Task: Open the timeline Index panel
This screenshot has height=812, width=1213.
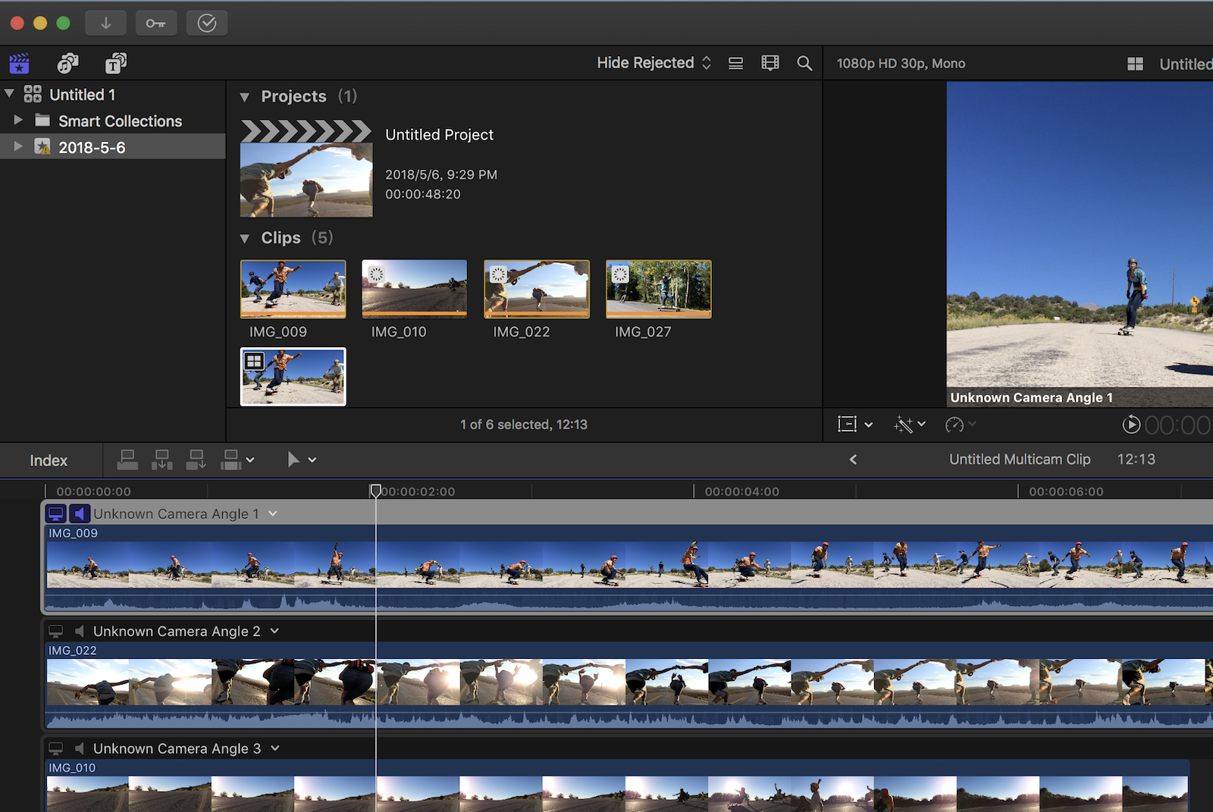Action: (x=49, y=460)
